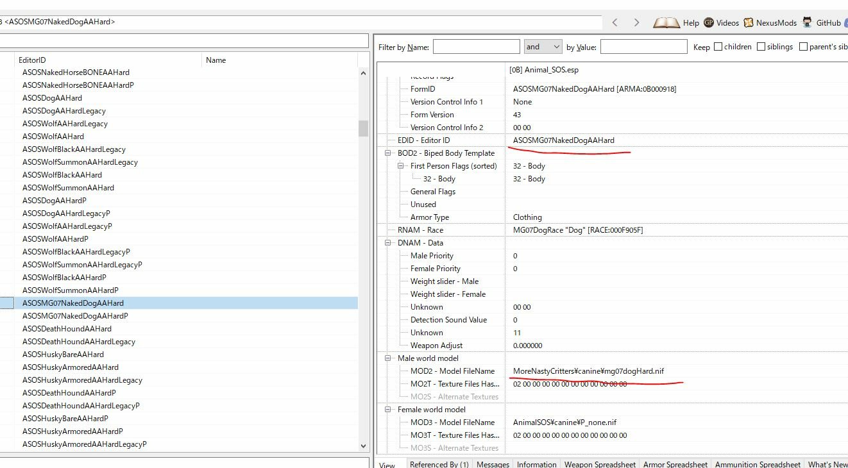Select ASOSWolfAAHardLegacy record
The height and width of the screenshot is (468, 848).
(x=65, y=124)
